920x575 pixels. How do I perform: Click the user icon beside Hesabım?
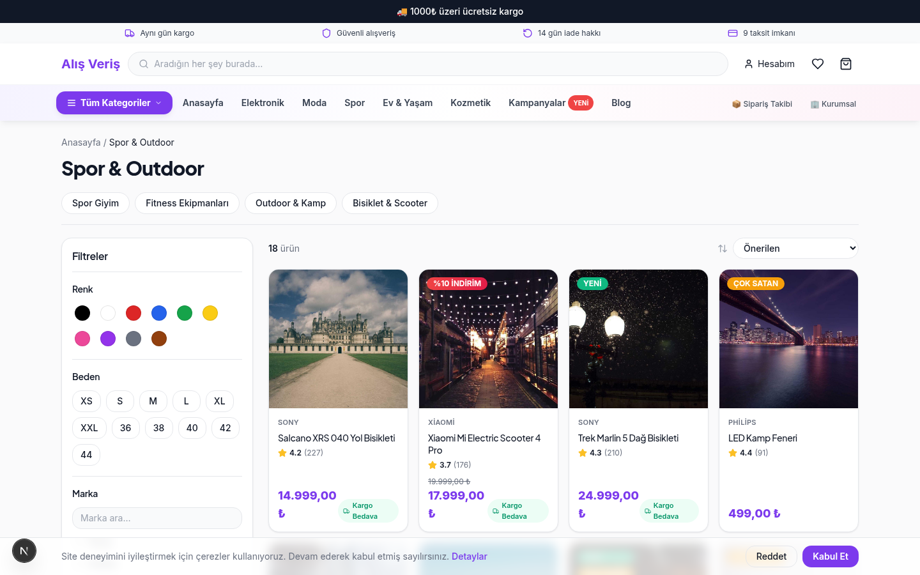pyautogui.click(x=749, y=64)
